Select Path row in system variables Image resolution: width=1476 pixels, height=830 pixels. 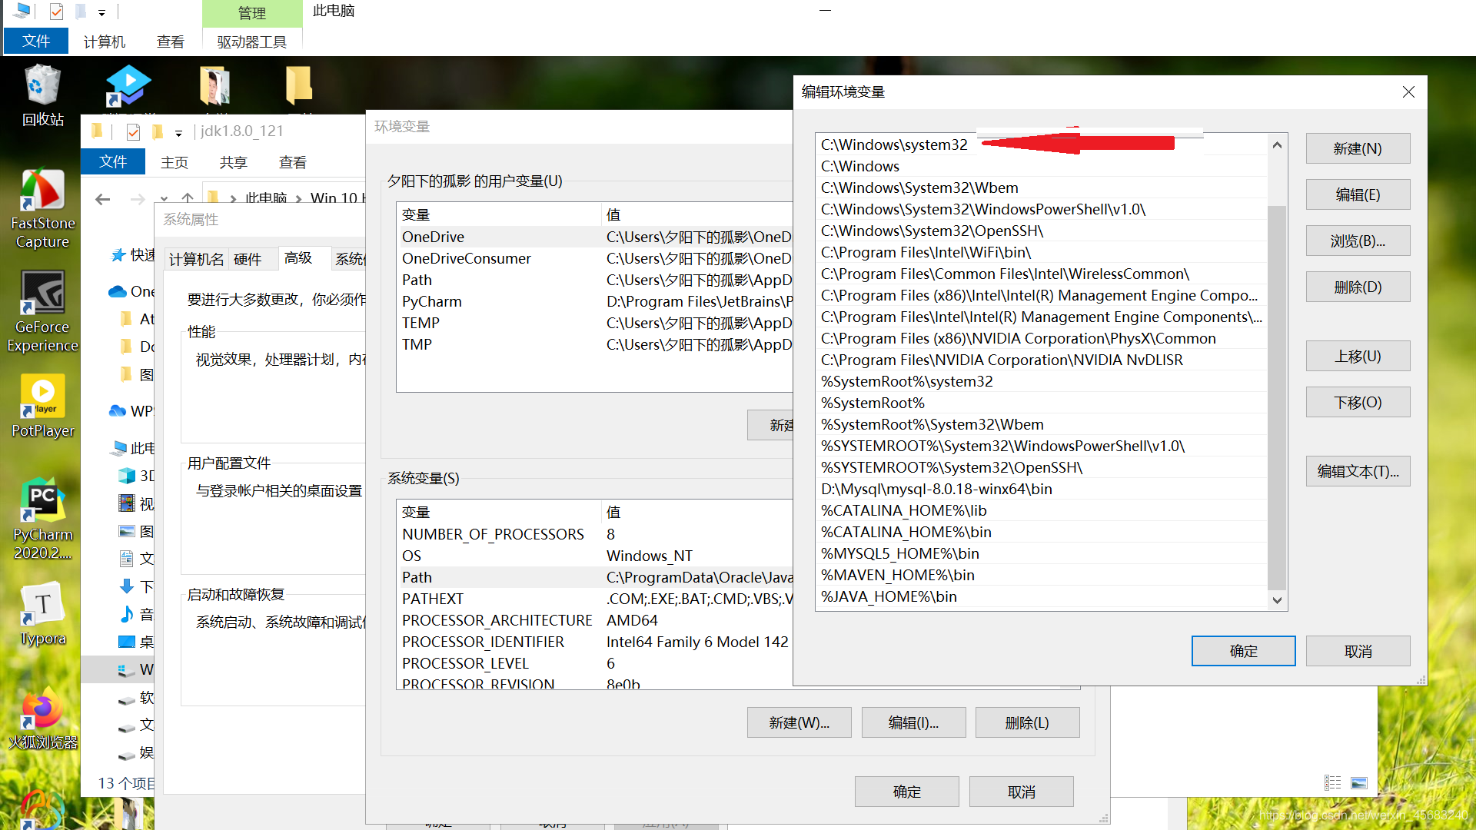[x=417, y=577]
